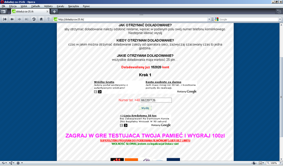Open the Konto osobiste za darmo ad
Viewport: 283px width, 166px height.
point(163,82)
